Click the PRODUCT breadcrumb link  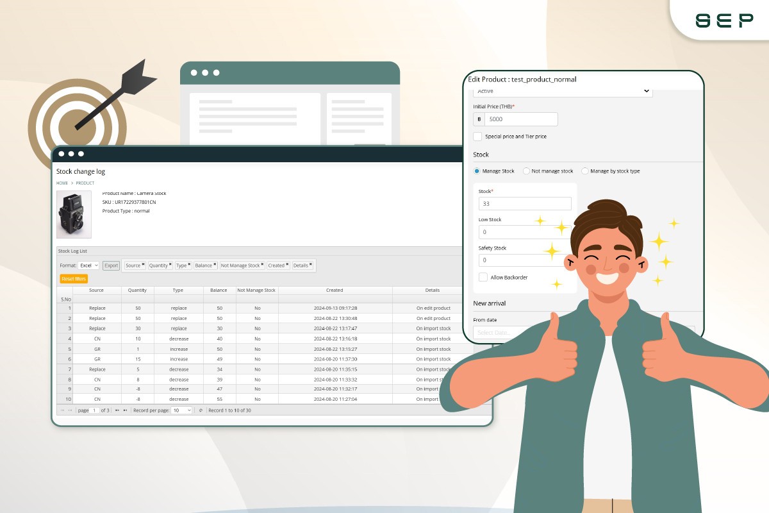point(85,183)
